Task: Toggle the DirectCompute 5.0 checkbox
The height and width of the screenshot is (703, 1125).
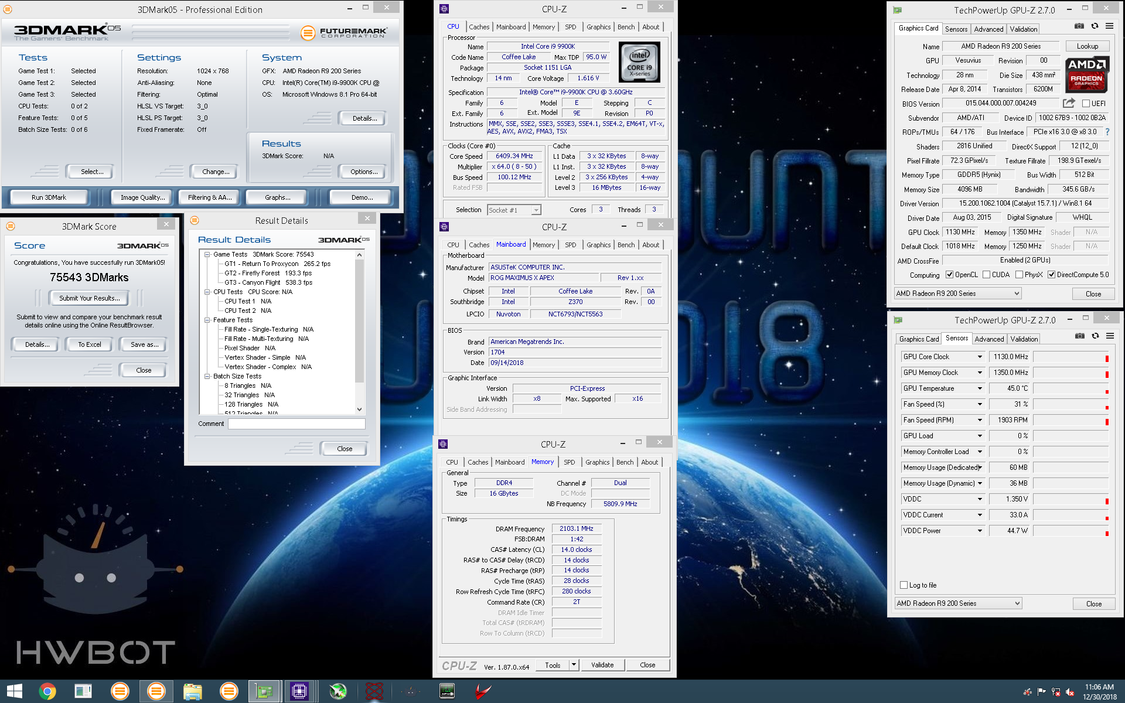Action: (x=1051, y=275)
